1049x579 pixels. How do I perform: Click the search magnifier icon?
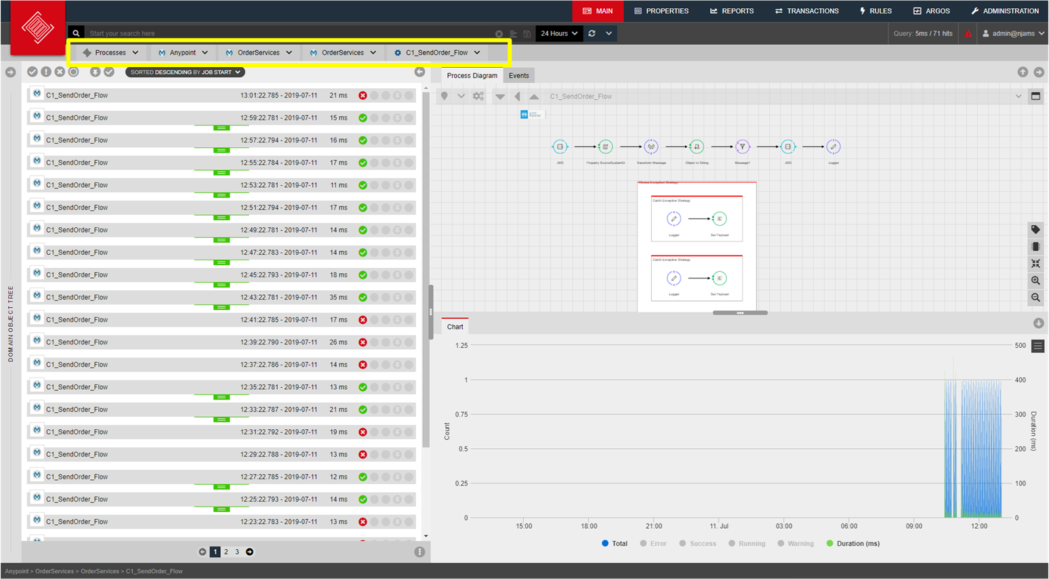click(77, 33)
